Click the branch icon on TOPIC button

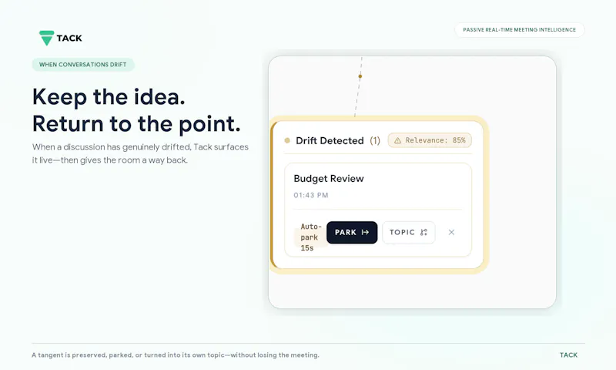423,232
